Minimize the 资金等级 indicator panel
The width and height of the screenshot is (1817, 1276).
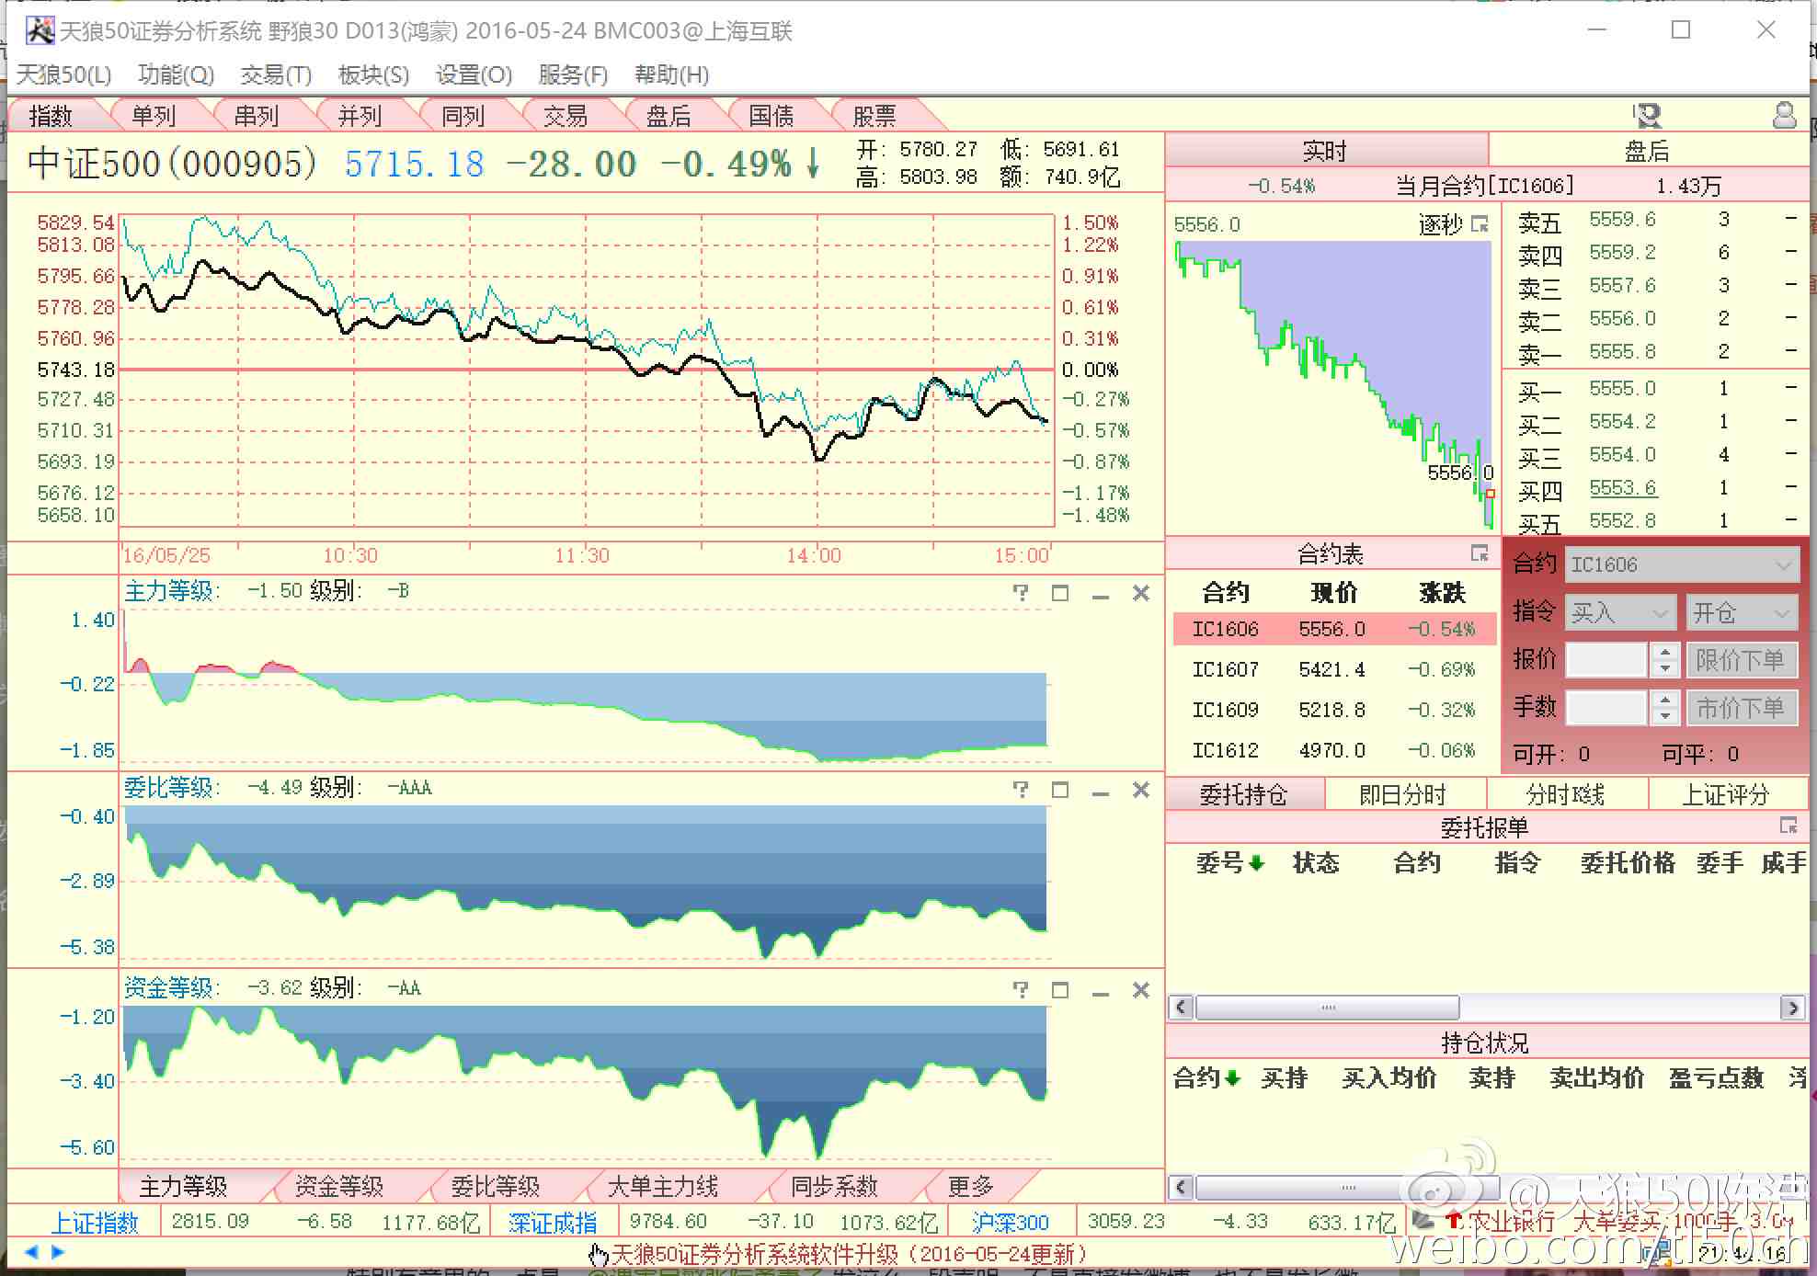point(1101,991)
